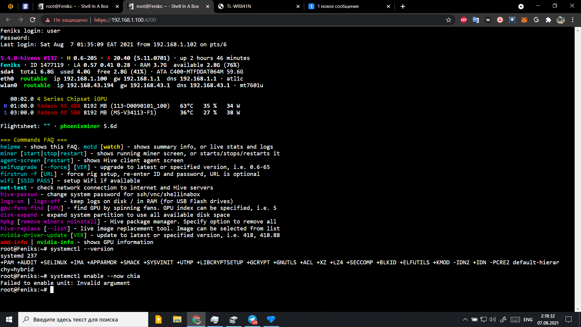Switch to second pinned tab

[25, 6]
